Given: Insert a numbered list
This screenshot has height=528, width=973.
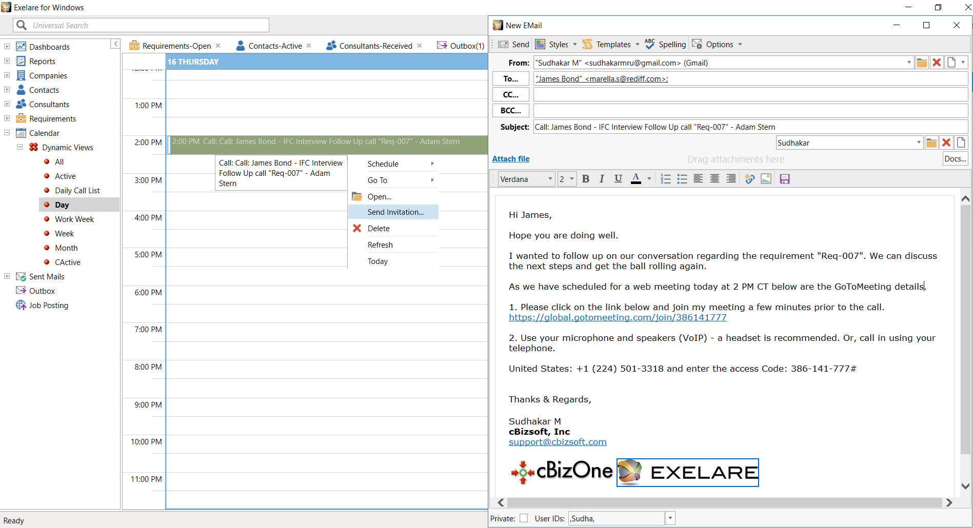Looking at the screenshot, I should coord(666,179).
